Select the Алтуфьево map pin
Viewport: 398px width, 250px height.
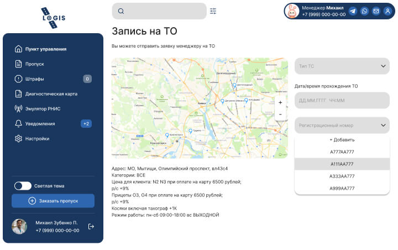[x=246, y=100]
